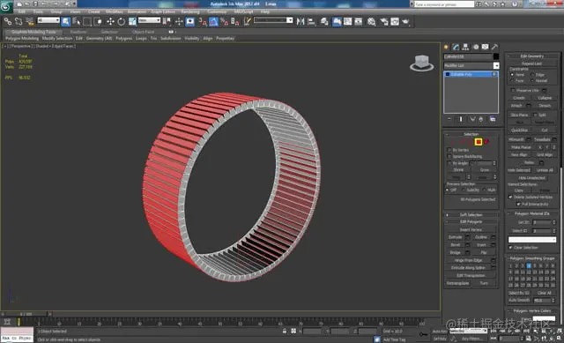
Task: Select SubObj preview selection radio button
Action: pyautogui.click(x=464, y=190)
